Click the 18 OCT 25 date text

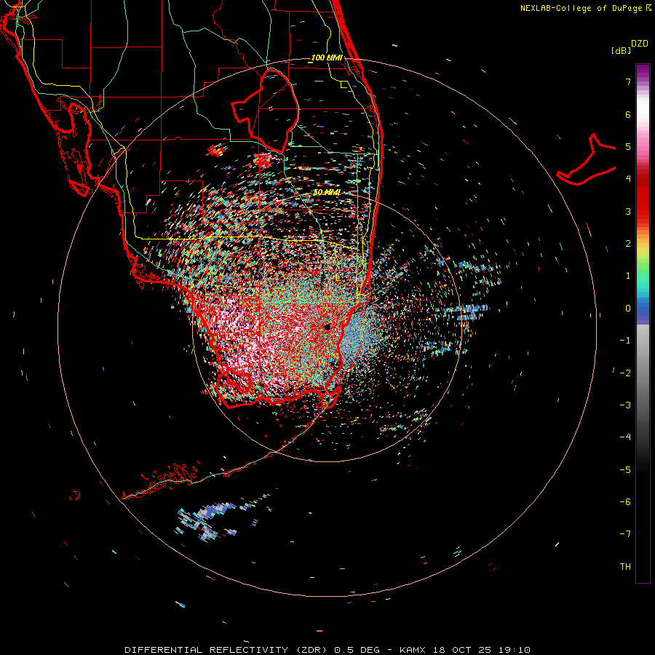click(x=462, y=650)
